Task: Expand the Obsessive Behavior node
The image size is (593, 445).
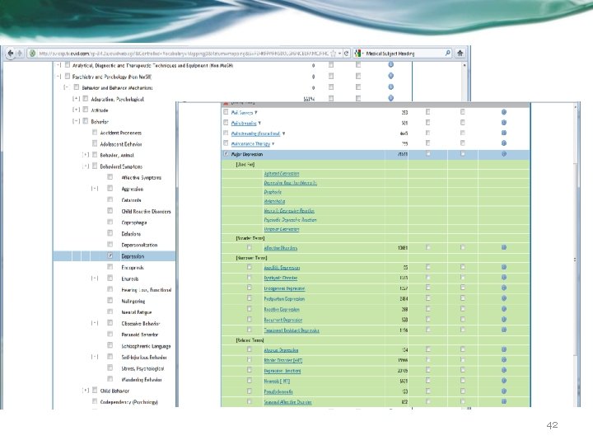Action: (x=95, y=323)
